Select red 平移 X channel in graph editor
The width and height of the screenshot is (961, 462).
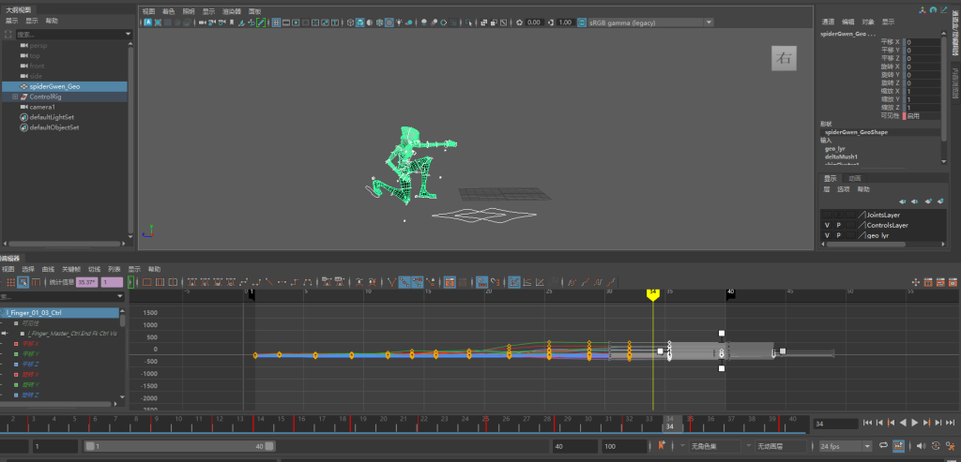pos(31,344)
